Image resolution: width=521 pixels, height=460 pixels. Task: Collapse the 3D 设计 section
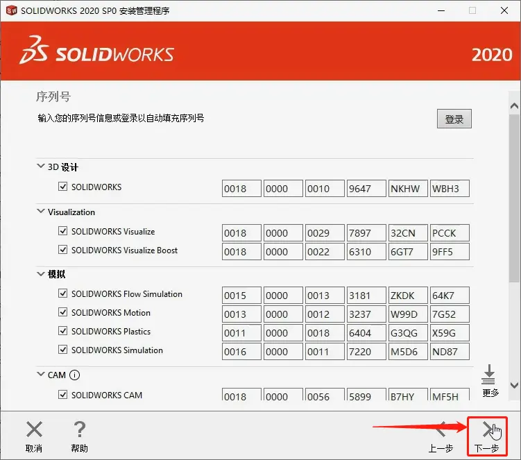coord(40,166)
